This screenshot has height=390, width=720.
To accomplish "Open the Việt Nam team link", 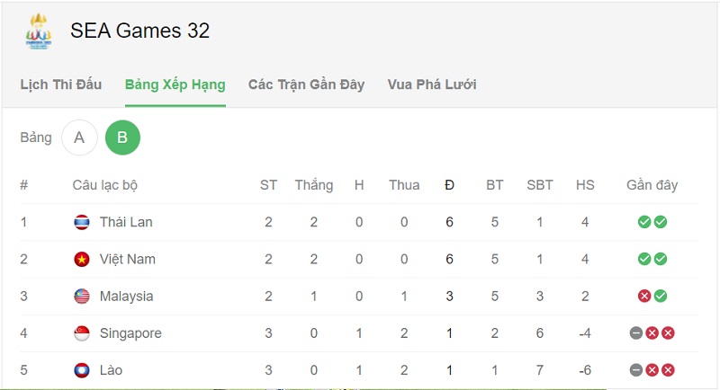I will click(128, 260).
